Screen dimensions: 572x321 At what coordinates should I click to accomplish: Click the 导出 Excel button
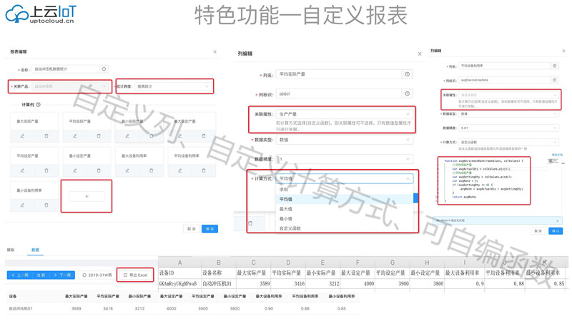135,275
